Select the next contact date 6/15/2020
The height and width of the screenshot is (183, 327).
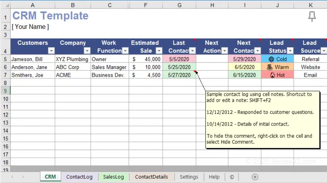point(245,75)
